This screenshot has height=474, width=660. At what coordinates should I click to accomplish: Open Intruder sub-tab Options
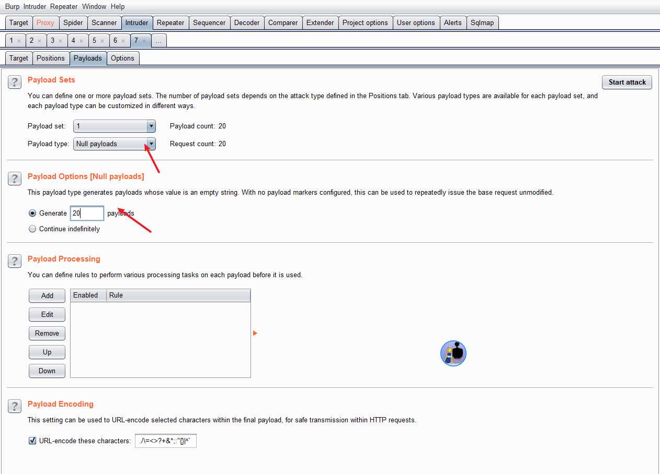pyautogui.click(x=123, y=58)
